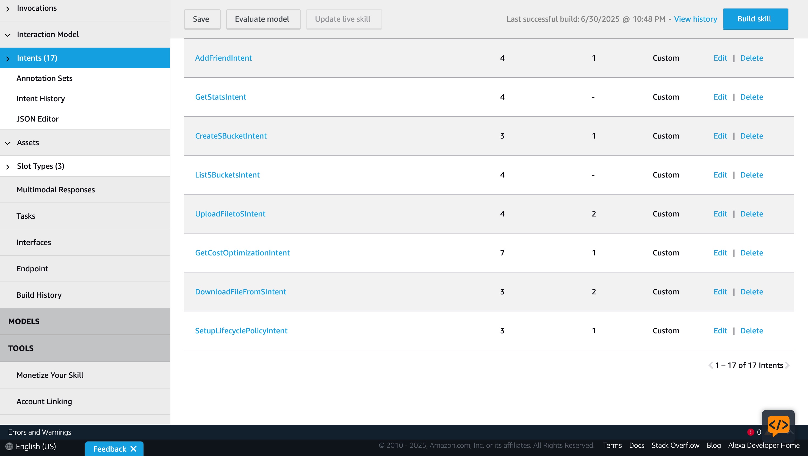The image size is (808, 456).
Task: Expand the Intents (17) tree chevron
Action: point(8,58)
